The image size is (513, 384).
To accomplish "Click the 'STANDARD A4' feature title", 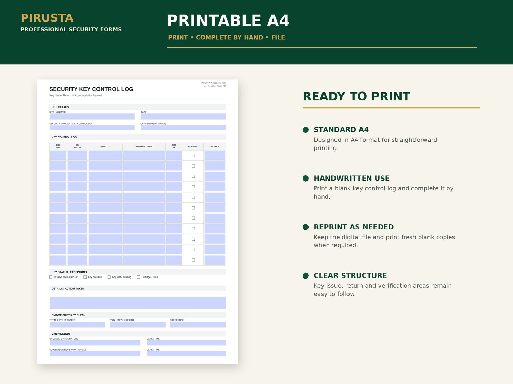I will [x=341, y=130].
